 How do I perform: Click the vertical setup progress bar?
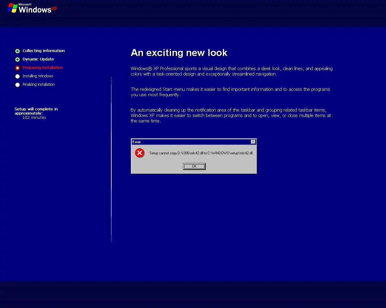(x=111, y=159)
